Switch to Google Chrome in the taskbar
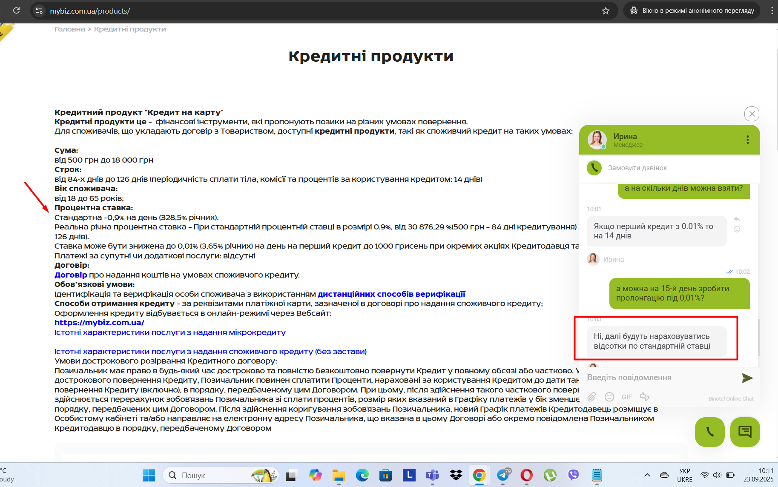 (479, 475)
